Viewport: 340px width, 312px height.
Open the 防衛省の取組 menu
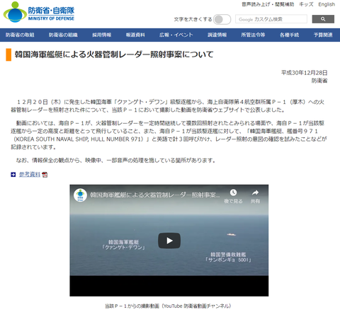[x=20, y=35]
